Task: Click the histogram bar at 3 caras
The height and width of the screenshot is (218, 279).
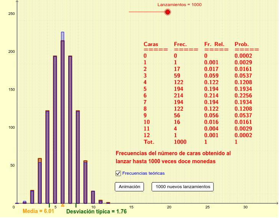Action: click(x=40, y=181)
